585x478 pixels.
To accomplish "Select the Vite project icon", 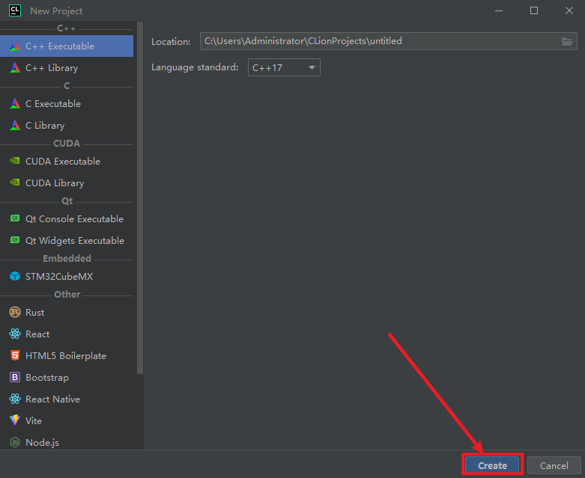I will click(15, 421).
